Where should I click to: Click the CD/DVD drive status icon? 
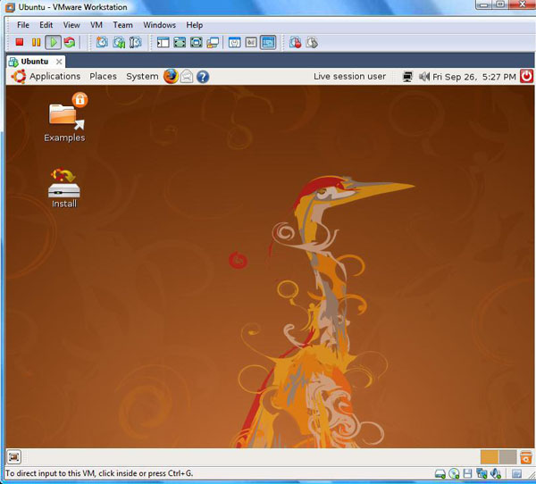[454, 474]
